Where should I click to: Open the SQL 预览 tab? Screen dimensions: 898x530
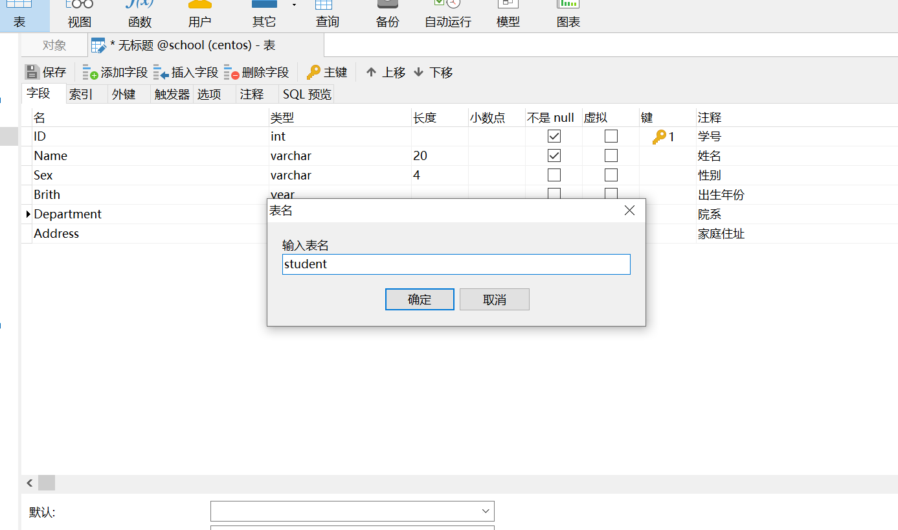306,94
